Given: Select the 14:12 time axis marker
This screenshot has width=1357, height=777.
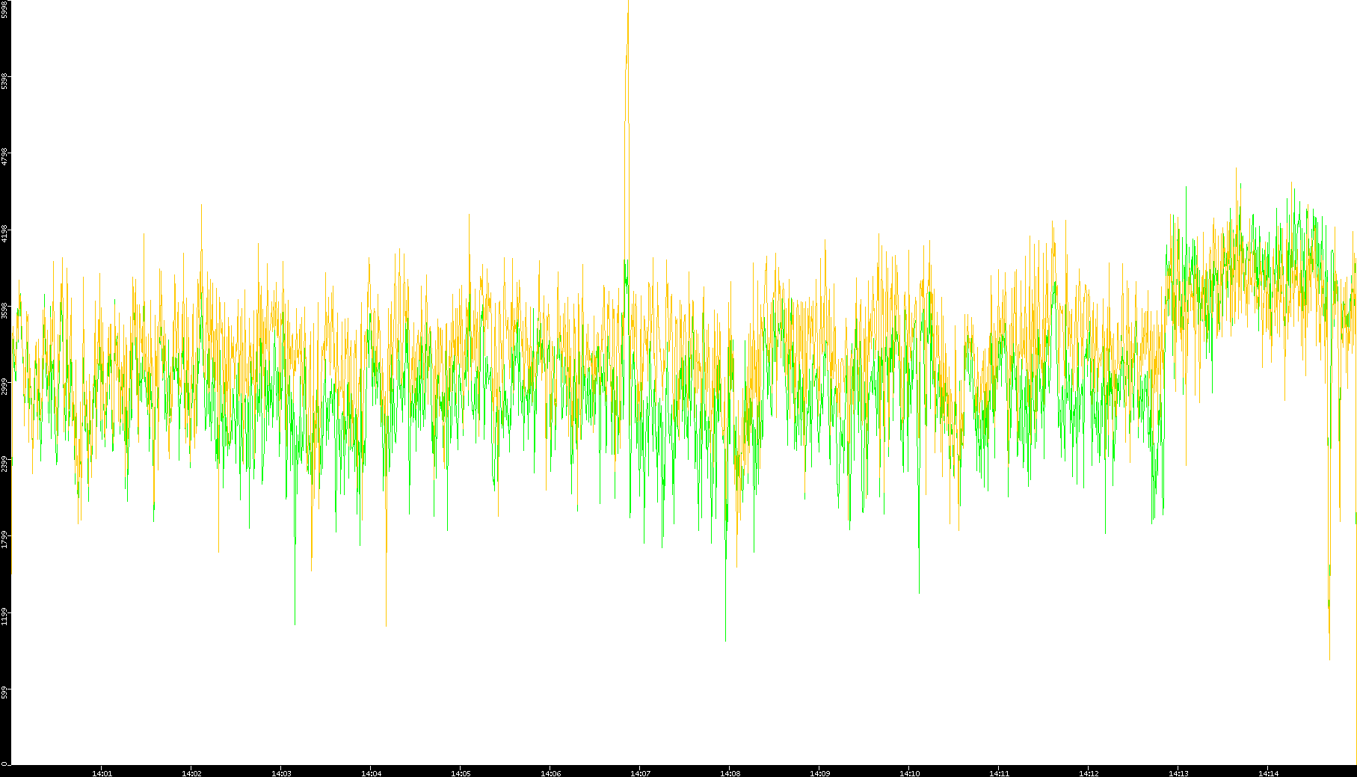Looking at the screenshot, I should 1089,773.
